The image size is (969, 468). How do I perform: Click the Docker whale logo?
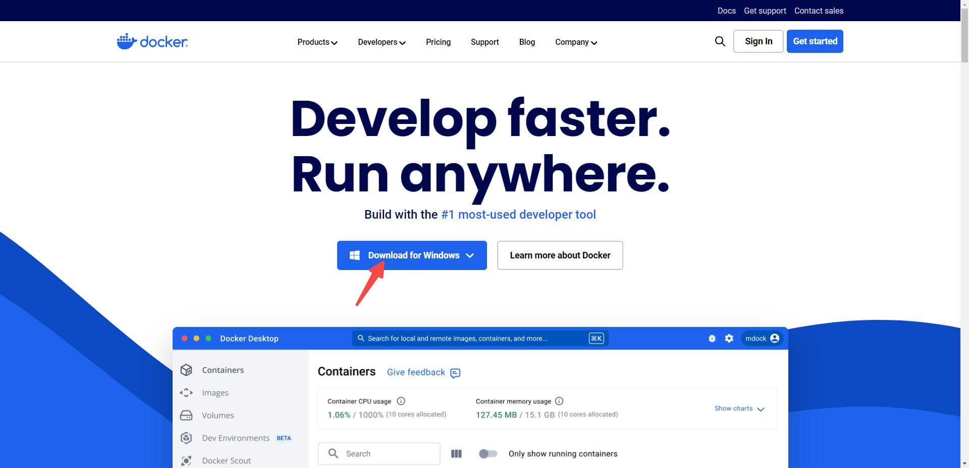152,41
